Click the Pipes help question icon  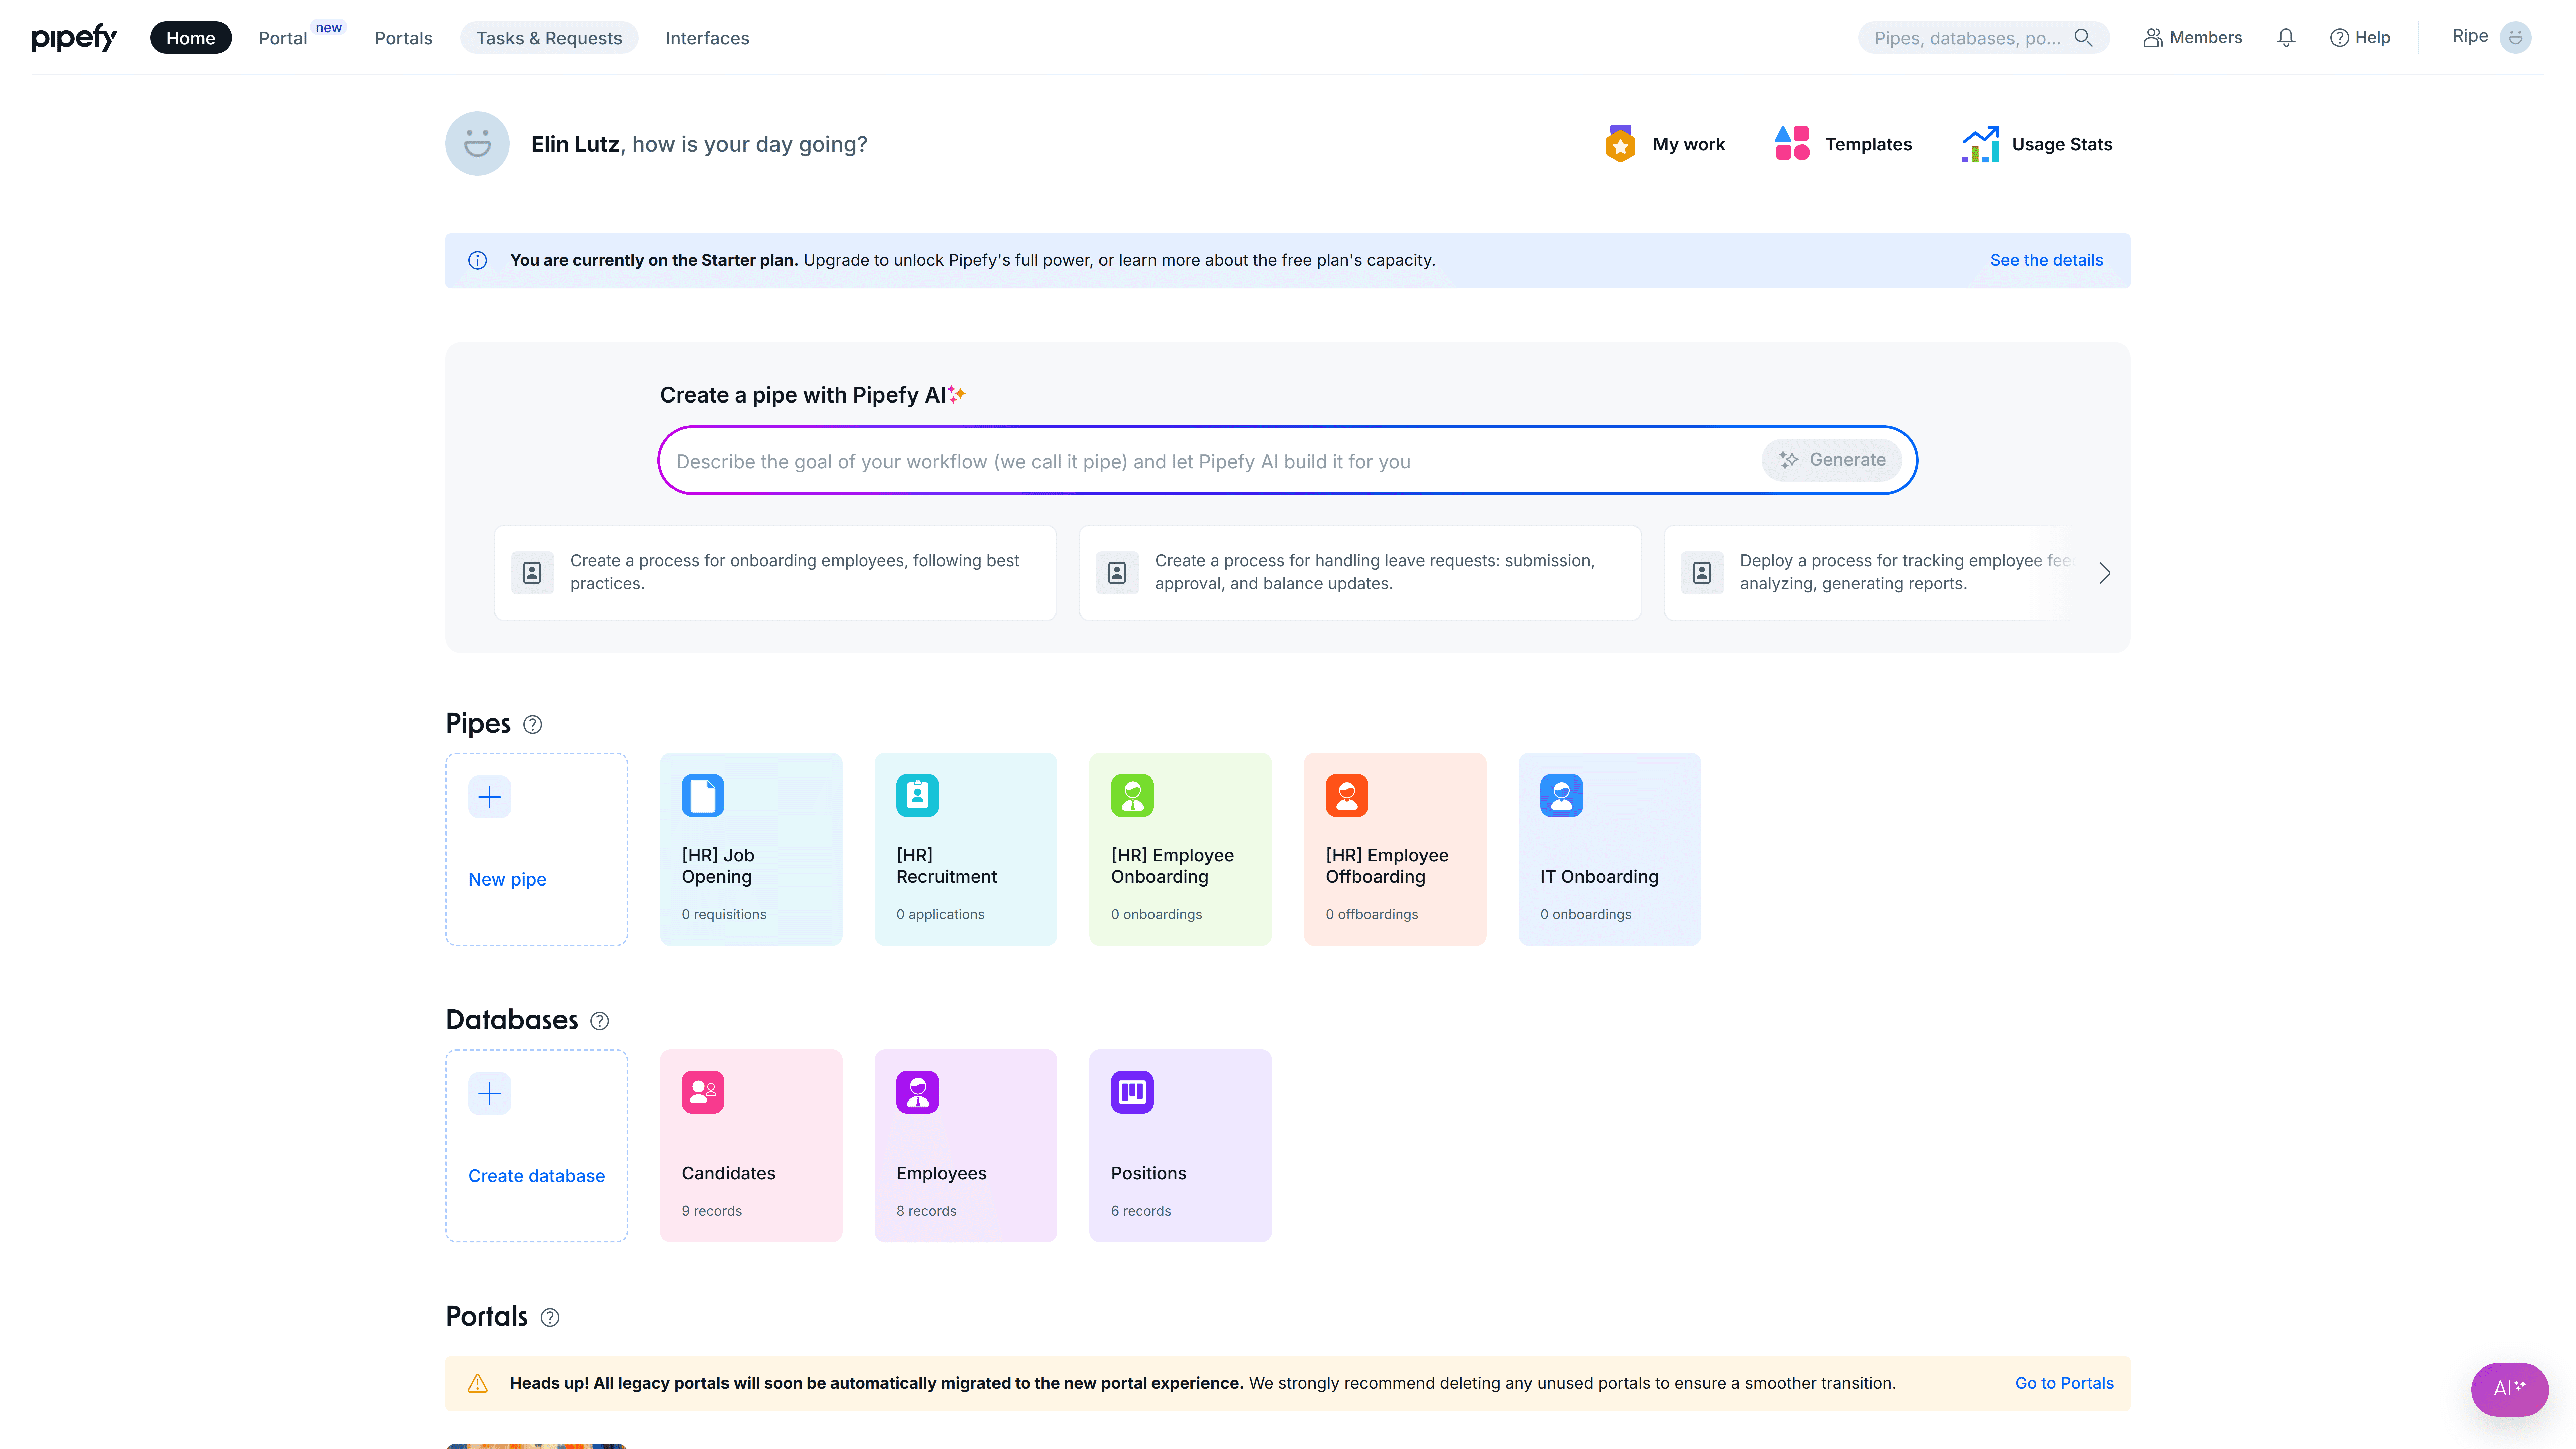[x=533, y=725]
